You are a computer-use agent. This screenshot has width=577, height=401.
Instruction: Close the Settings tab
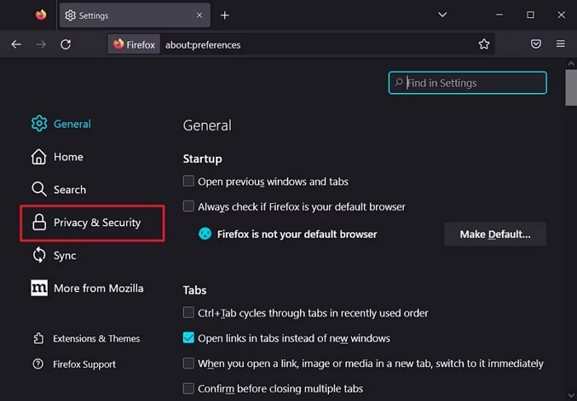(x=199, y=15)
